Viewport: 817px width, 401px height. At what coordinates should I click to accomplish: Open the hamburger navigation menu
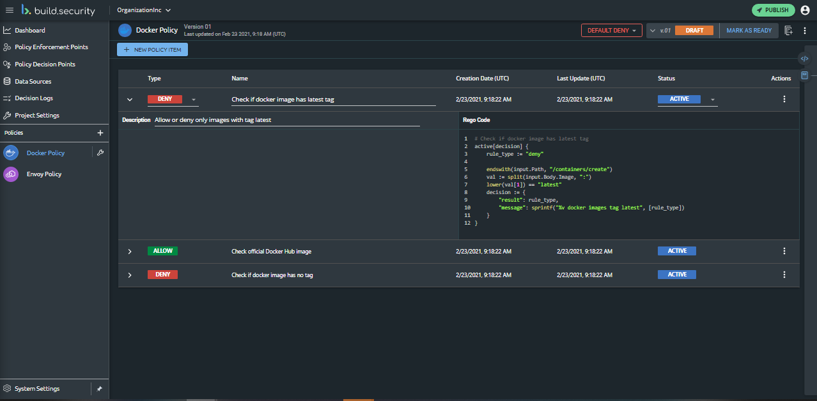pyautogui.click(x=9, y=10)
